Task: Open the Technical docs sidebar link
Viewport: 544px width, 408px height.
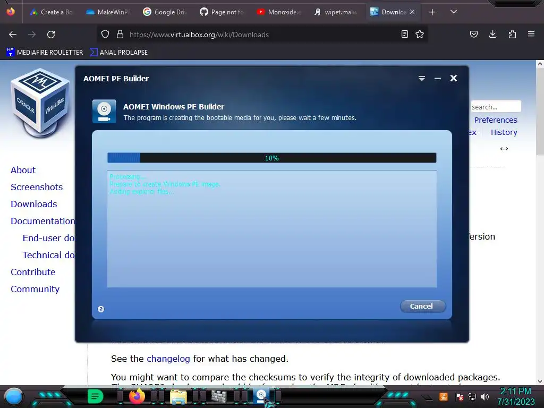Action: (x=48, y=255)
